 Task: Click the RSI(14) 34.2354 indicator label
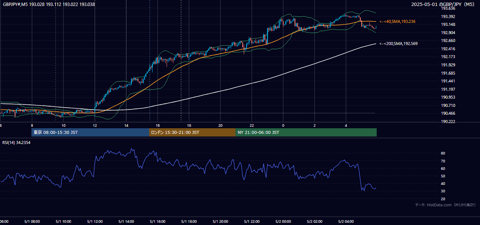(17, 142)
